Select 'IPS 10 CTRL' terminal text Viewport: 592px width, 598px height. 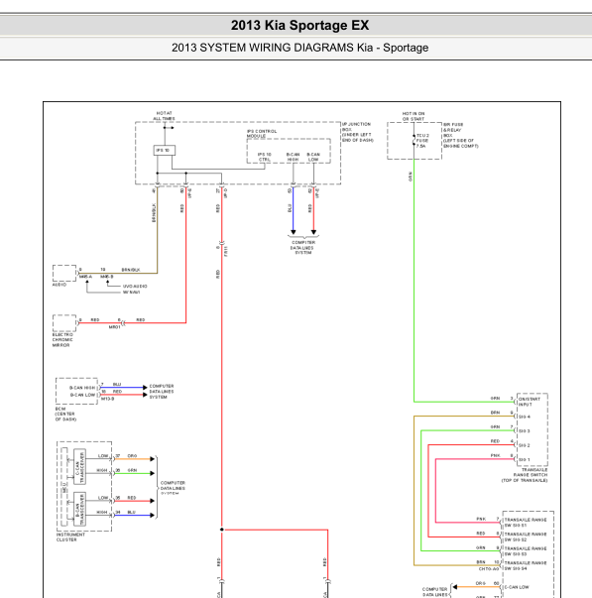coord(265,157)
